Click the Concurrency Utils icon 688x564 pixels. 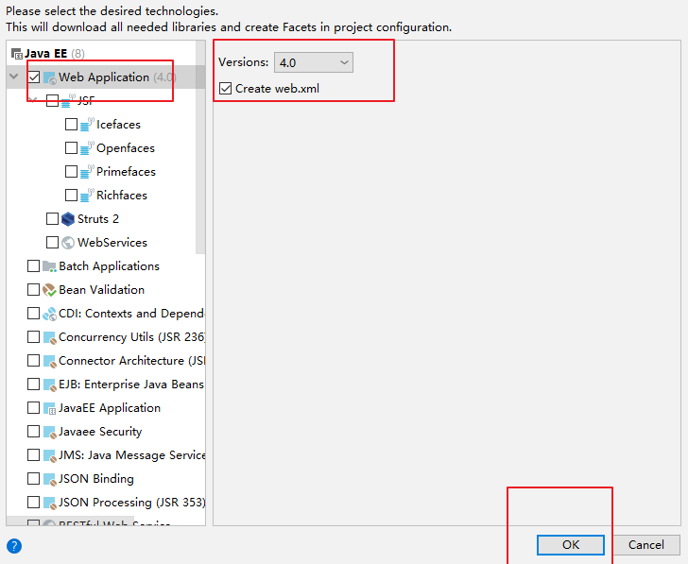(49, 337)
